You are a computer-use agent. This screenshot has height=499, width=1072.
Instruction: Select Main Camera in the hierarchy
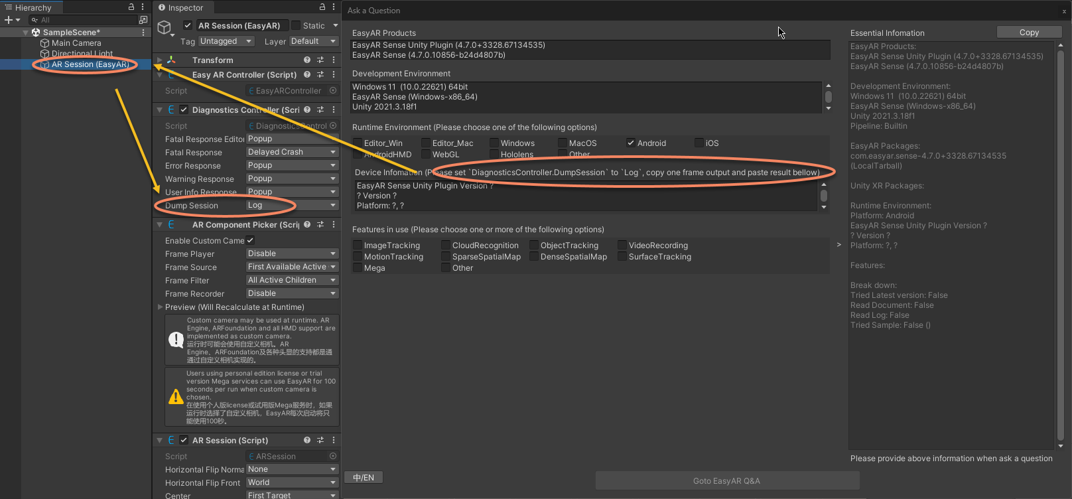tap(76, 43)
